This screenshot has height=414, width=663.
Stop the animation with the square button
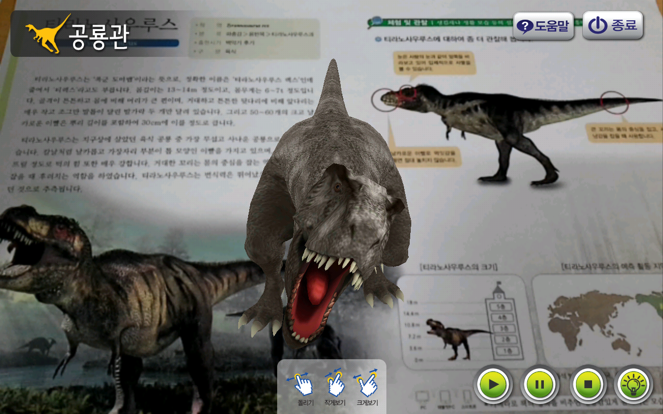coord(588,385)
